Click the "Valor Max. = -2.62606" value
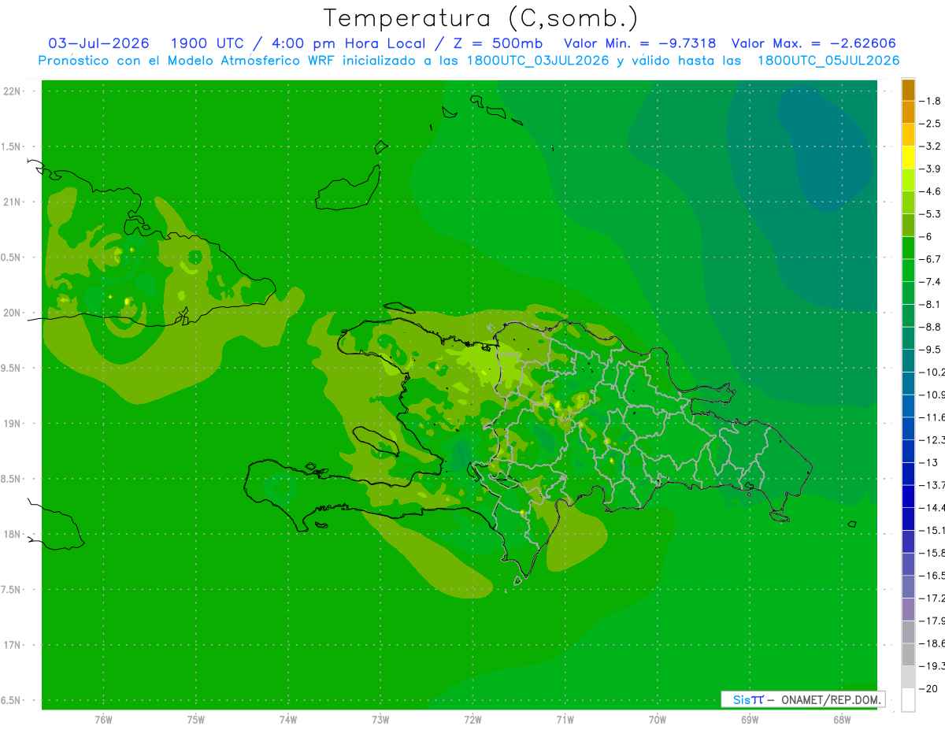The width and height of the screenshot is (945, 730). click(813, 43)
